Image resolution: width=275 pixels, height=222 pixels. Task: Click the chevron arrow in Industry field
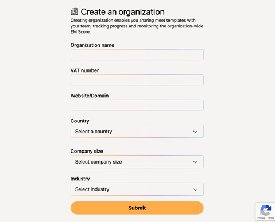[195, 189]
